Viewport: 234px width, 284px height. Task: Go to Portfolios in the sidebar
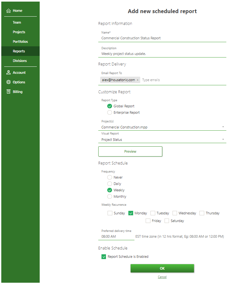(x=20, y=42)
